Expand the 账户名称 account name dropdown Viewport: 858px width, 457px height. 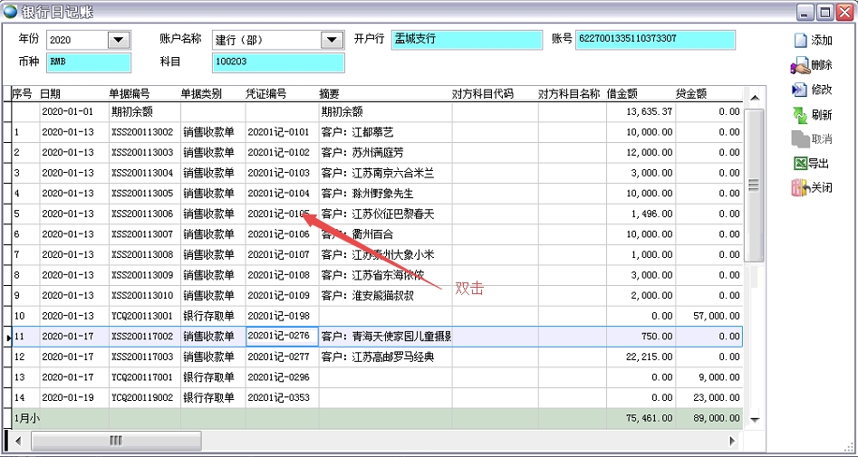[x=332, y=40]
